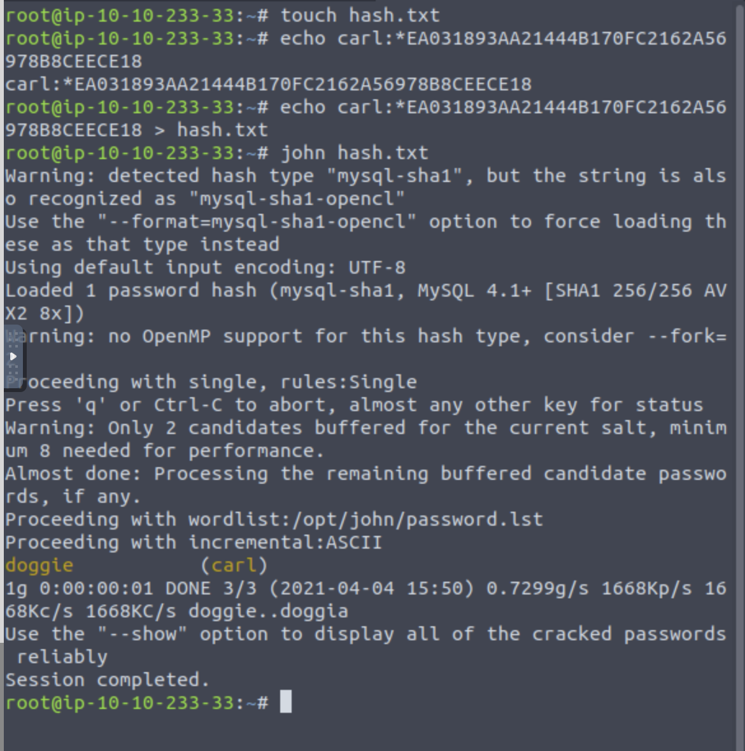Click the terminal cursor at the last prompt
Screen dimensions: 745x751
coord(286,703)
